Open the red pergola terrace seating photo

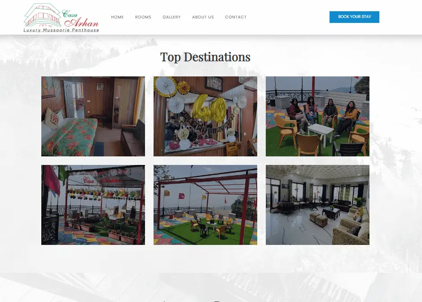click(205, 205)
